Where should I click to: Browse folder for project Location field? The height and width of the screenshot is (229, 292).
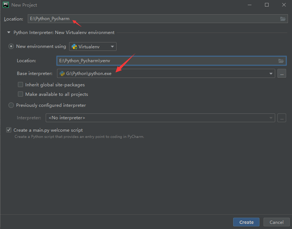pos(283,19)
